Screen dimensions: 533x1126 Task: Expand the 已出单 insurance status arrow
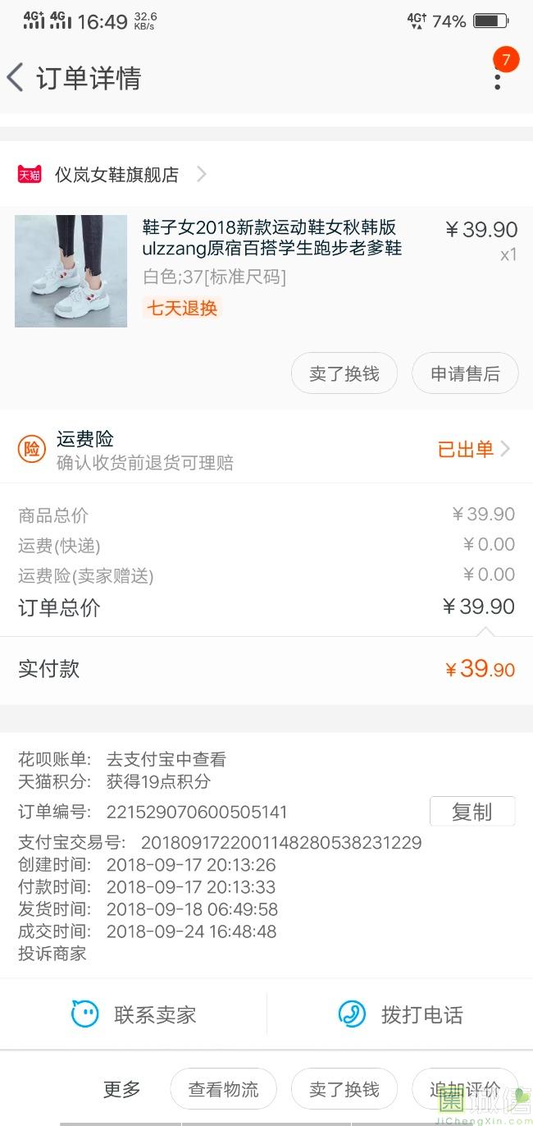pyautogui.click(x=505, y=449)
